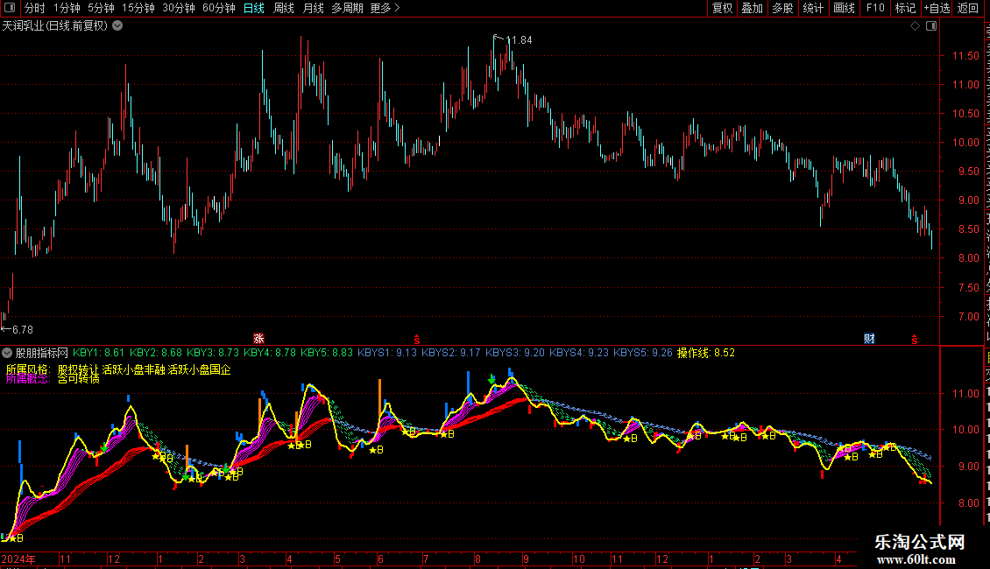The width and height of the screenshot is (990, 569).
Task: Click the KBY2: 8.68 value
Action: (x=155, y=354)
